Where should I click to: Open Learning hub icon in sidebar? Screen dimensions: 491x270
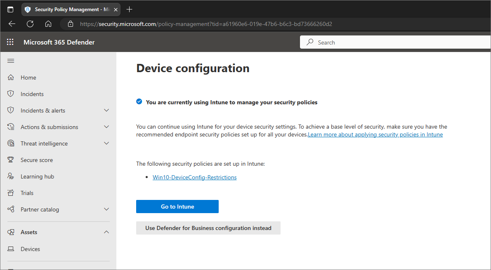11,176
